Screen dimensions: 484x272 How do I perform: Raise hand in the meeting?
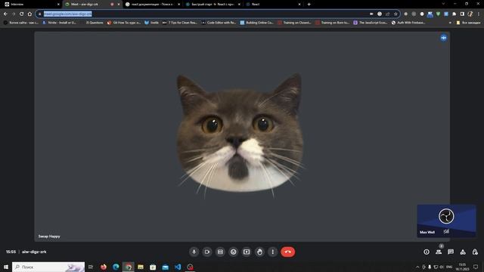point(259,252)
